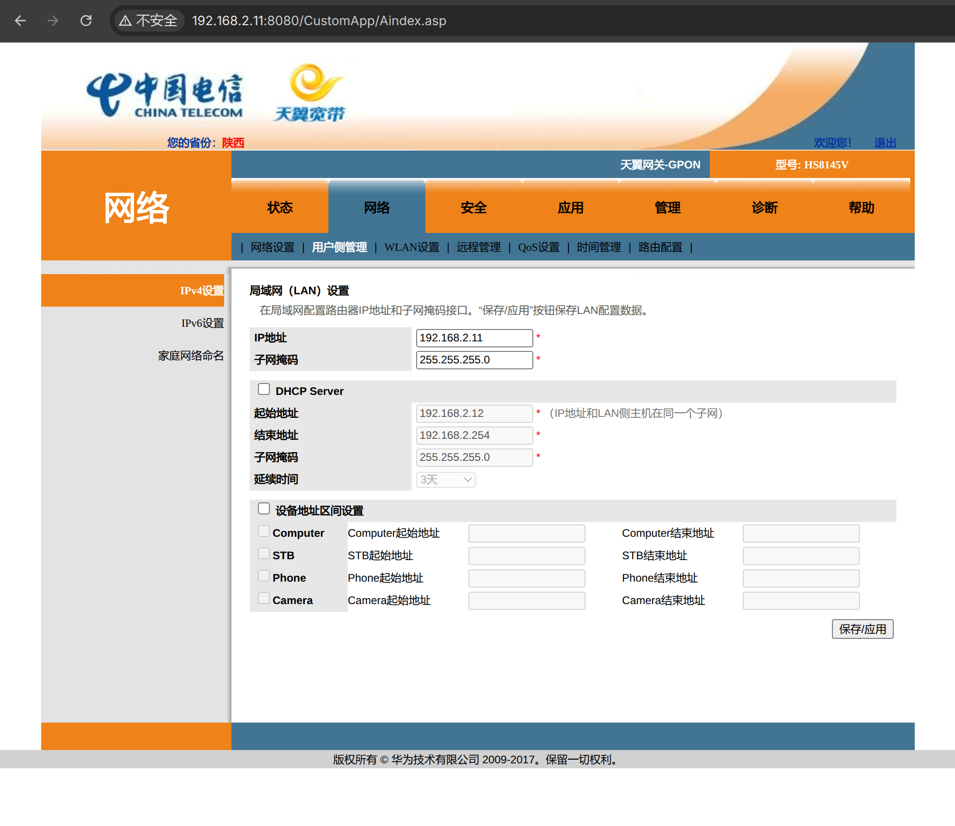
Task: Enable the DHCP Server checkbox
Action: (x=263, y=389)
